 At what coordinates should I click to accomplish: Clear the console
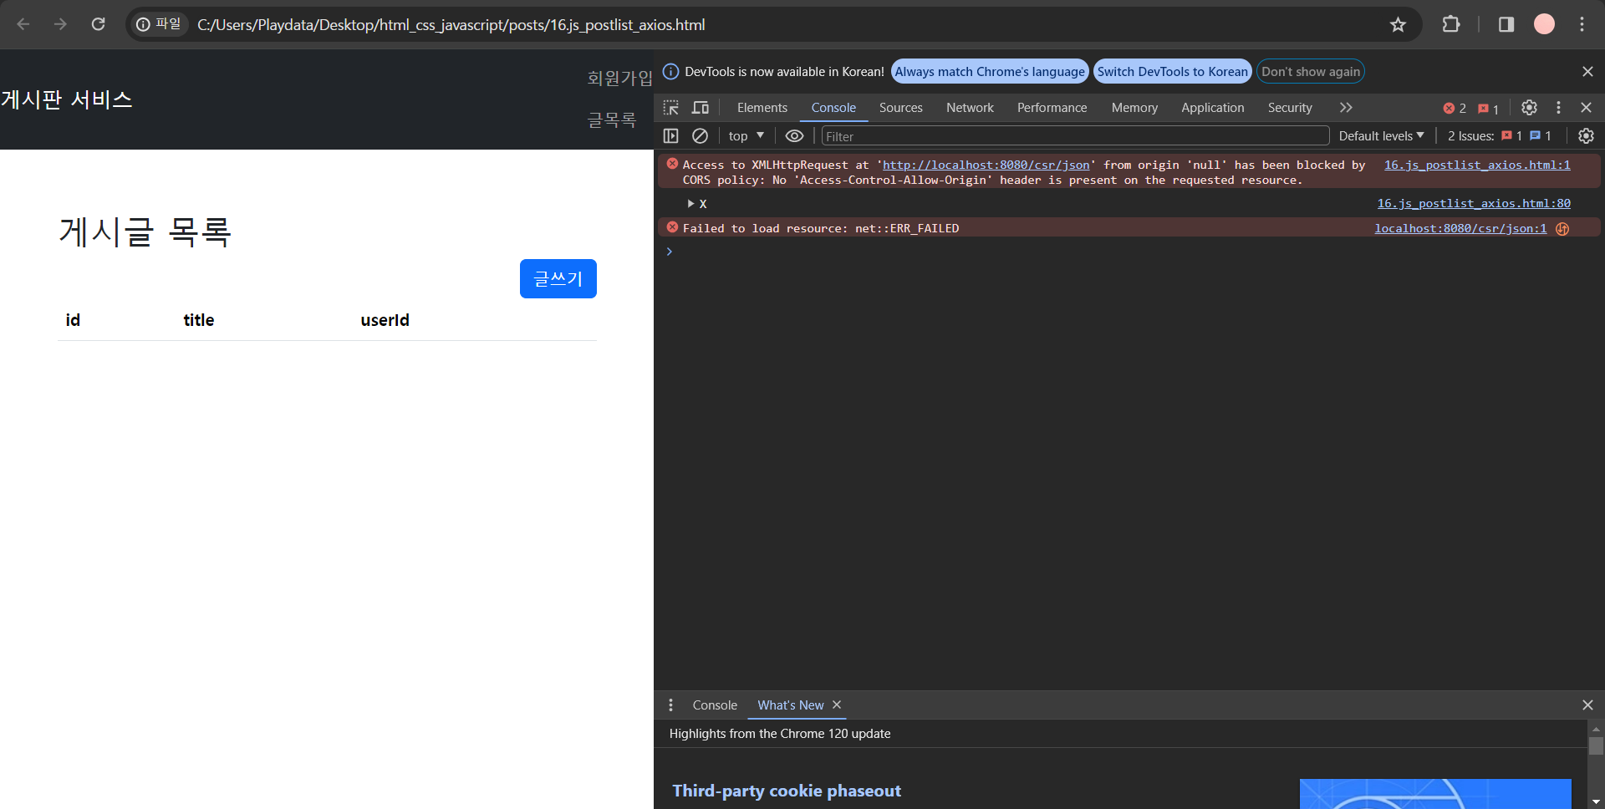[x=701, y=135]
